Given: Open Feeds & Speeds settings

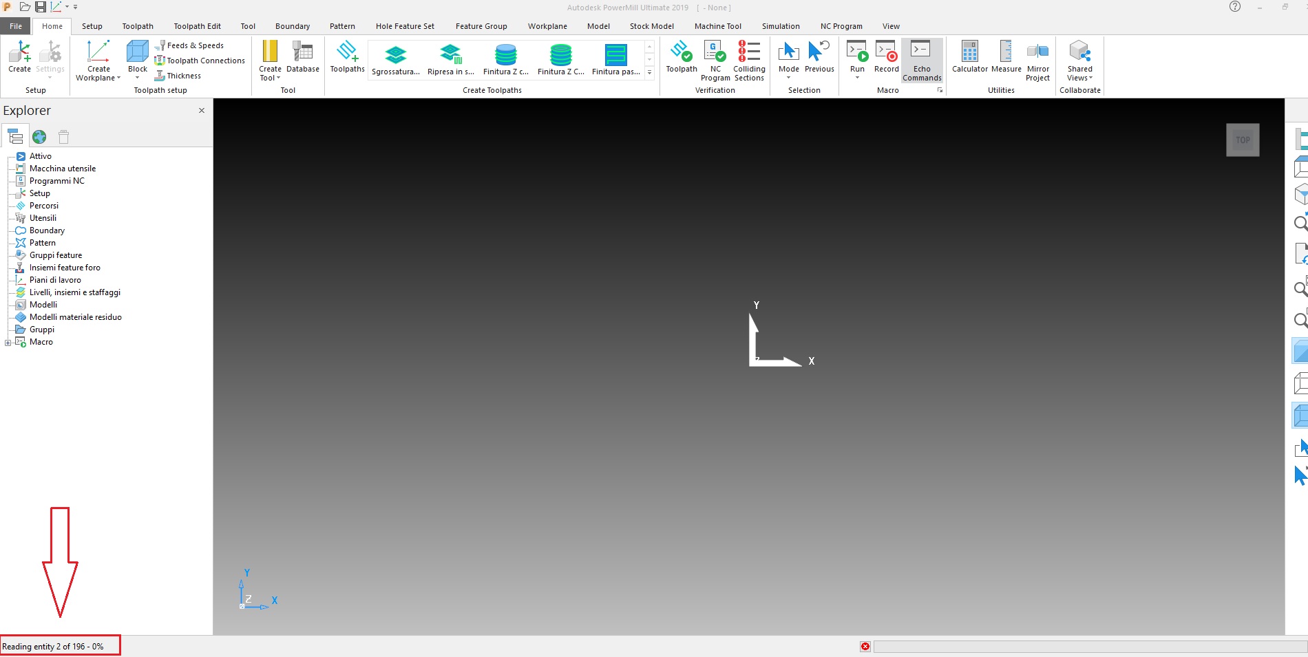Looking at the screenshot, I should coord(195,45).
